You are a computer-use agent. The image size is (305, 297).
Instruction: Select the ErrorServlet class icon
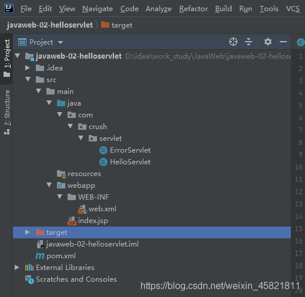pyautogui.click(x=103, y=150)
